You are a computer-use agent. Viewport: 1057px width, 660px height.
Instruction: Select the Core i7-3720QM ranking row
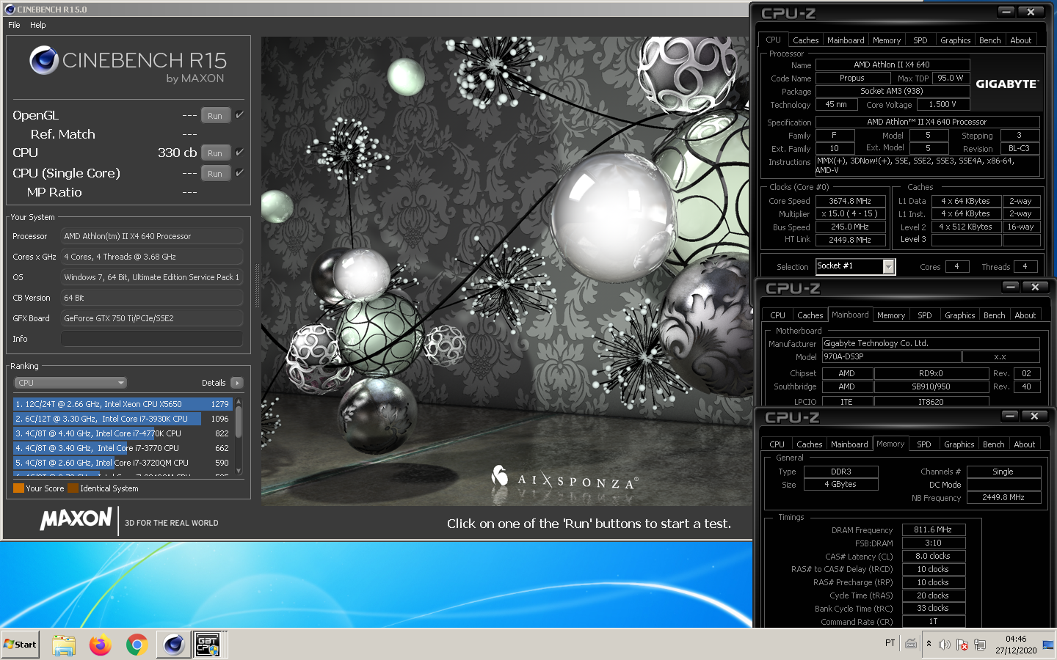coord(123,463)
